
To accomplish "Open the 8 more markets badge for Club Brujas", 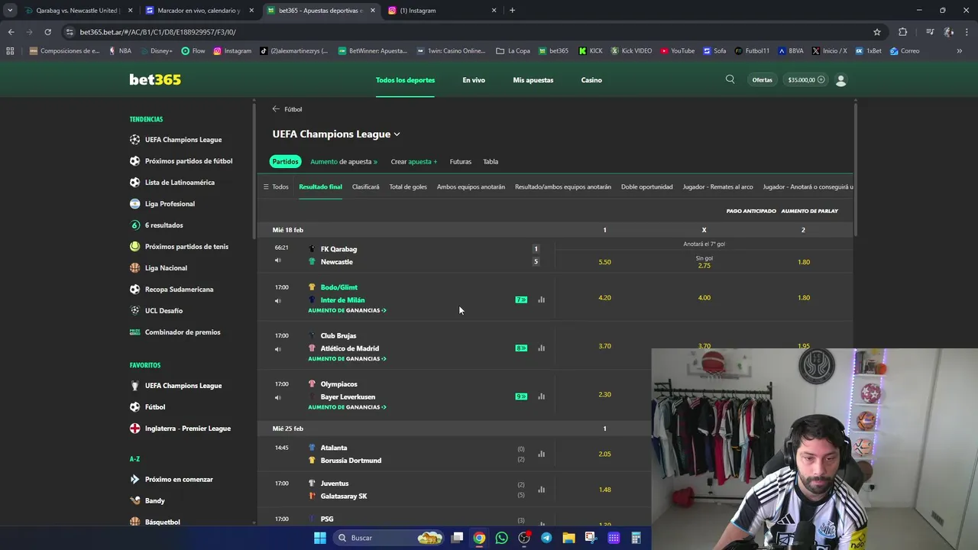I will point(521,348).
